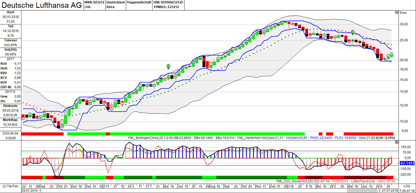Click the left arrow of the time scrollbar
This screenshot has height=193, width=416.
point(40,191)
